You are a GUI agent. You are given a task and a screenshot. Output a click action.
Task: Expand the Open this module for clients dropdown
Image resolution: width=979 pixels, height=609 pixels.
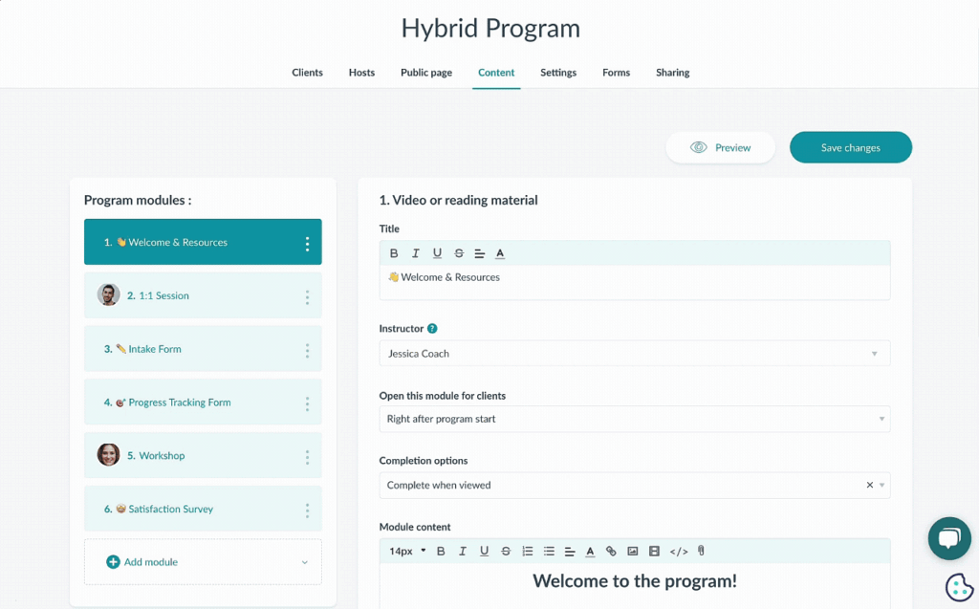pyautogui.click(x=634, y=419)
